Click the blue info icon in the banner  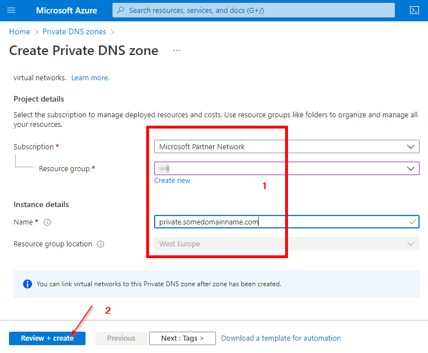click(28, 284)
